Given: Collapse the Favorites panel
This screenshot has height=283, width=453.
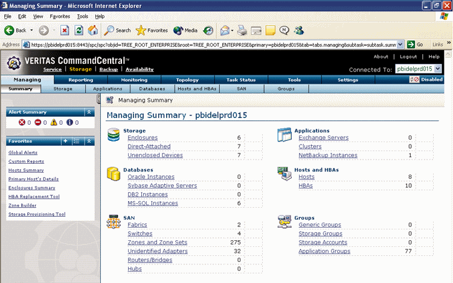Looking at the screenshot, I should point(89,141).
